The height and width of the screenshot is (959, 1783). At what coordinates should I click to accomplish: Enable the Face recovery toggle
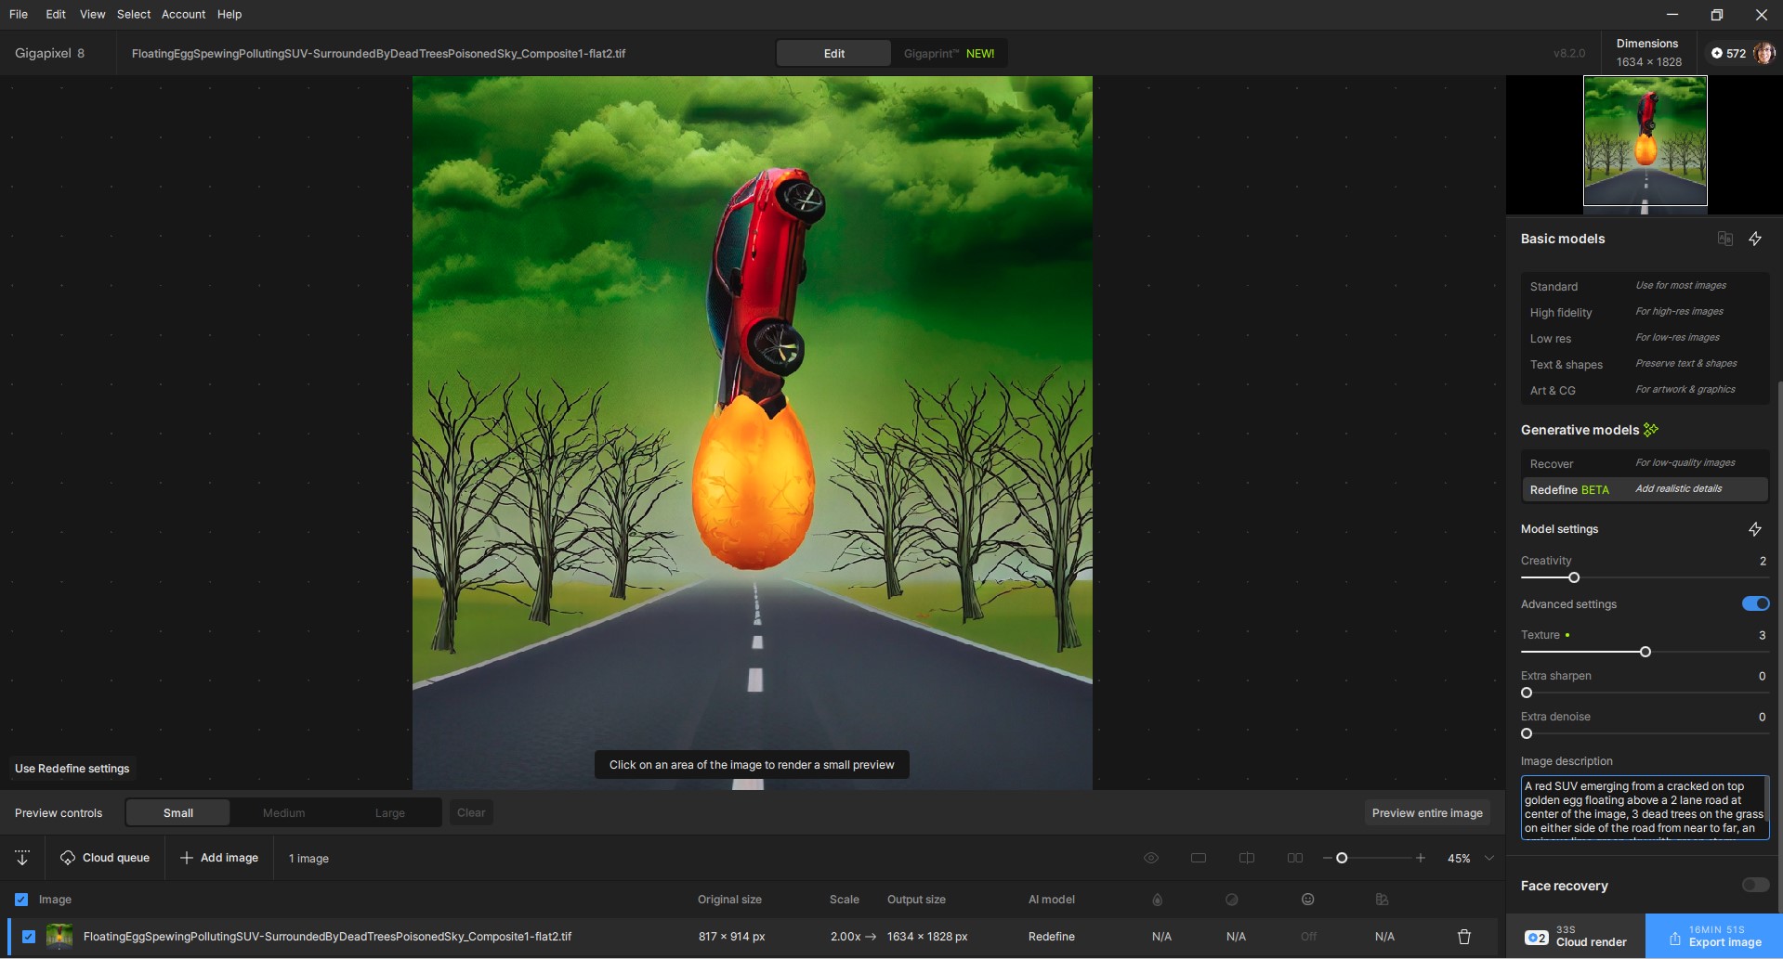(x=1755, y=886)
